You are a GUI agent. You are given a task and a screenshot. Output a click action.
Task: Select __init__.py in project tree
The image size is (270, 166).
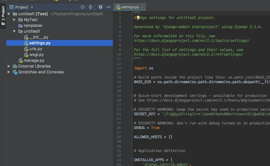39,37
